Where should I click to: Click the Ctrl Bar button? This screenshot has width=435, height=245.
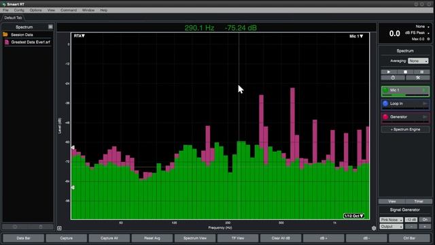coord(409,238)
